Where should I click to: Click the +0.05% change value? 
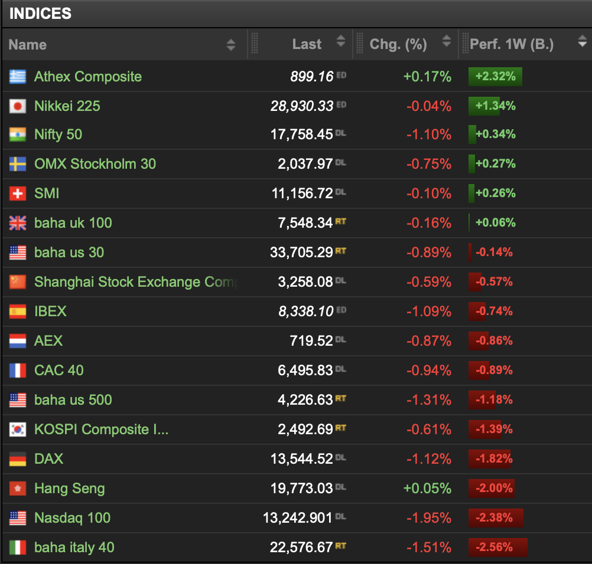click(427, 488)
